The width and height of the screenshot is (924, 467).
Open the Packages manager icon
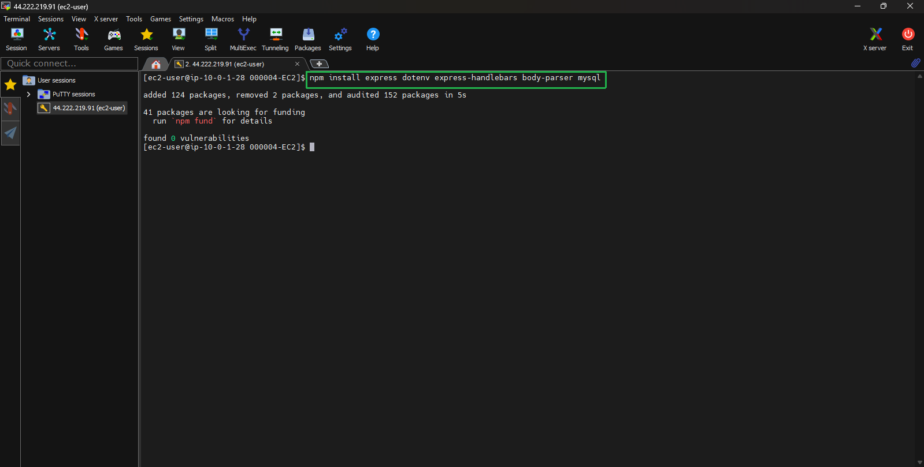[308, 39]
